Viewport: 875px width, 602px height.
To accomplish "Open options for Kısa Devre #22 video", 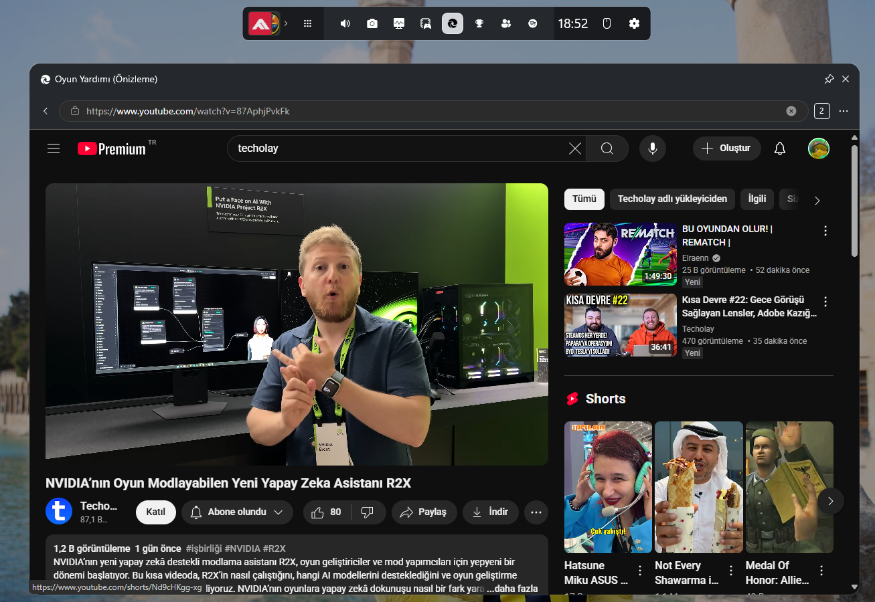I will 825,302.
